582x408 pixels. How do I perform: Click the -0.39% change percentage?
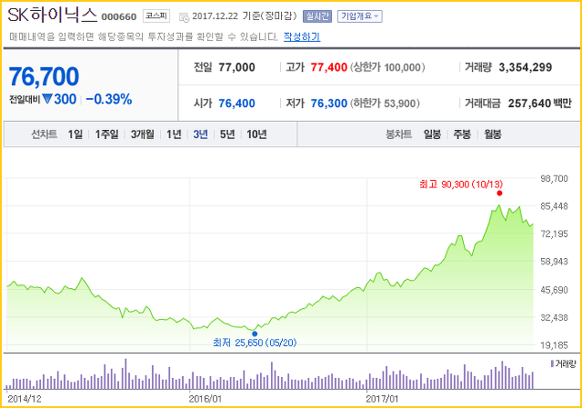pyautogui.click(x=109, y=99)
